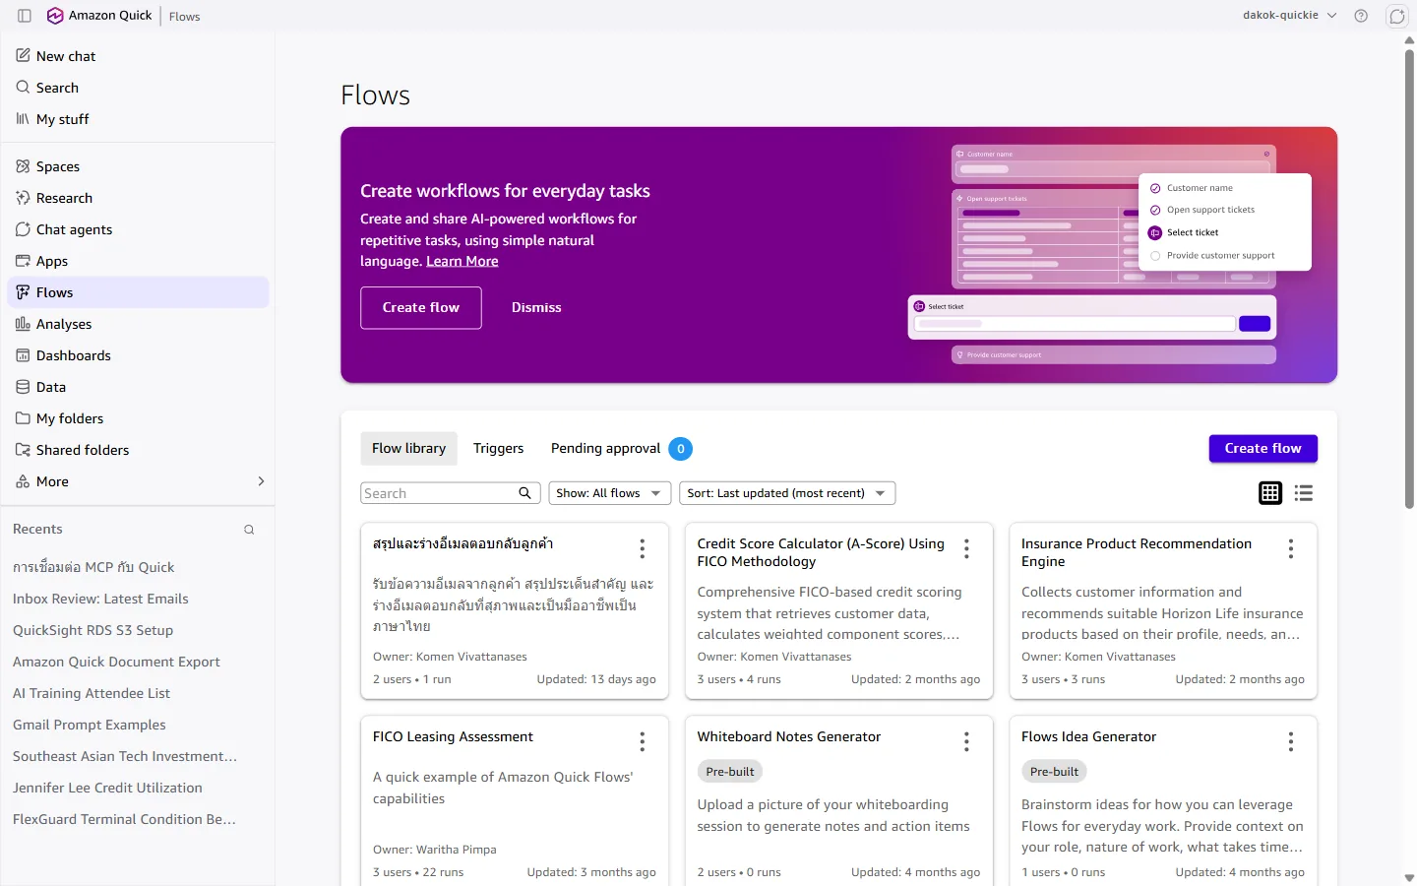Click Create flow in the purple banner
The image size is (1417, 886).
point(421,308)
